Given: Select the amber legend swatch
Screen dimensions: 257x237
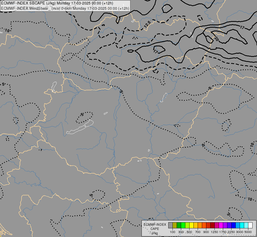Looking at the screenshot, I should [196, 225].
